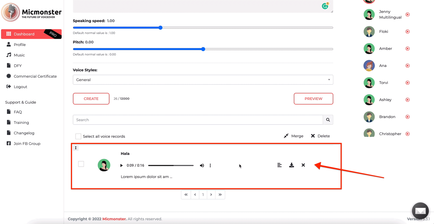Image resolution: width=434 pixels, height=224 pixels.
Task: Tick the Hala record checkbox
Action: (81, 164)
